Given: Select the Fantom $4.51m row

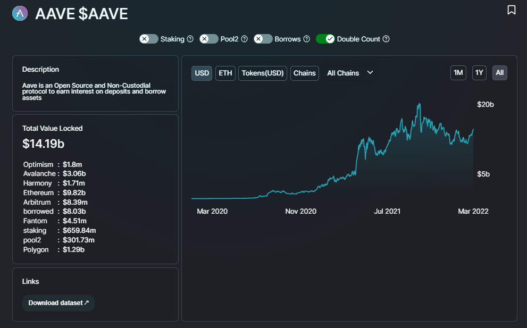Looking at the screenshot, I should [x=55, y=221].
